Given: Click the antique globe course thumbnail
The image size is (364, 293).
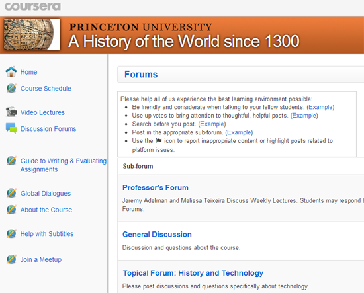Looking at the screenshot, I should [32, 34].
